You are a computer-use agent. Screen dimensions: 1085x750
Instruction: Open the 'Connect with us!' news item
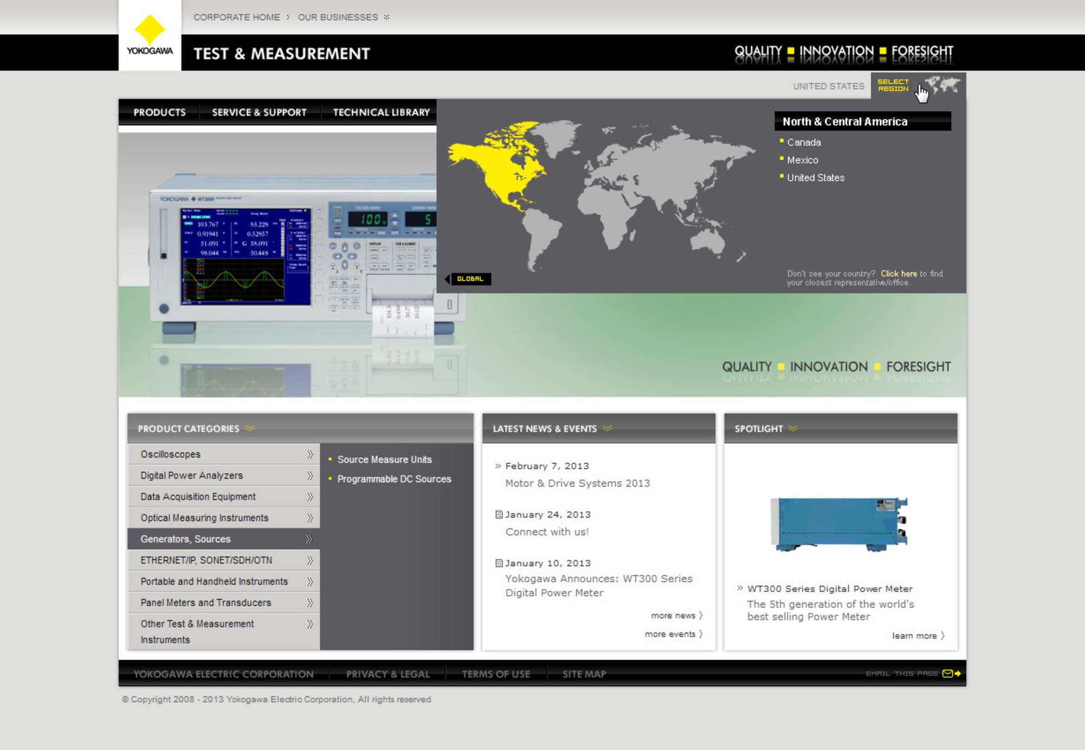[547, 532]
